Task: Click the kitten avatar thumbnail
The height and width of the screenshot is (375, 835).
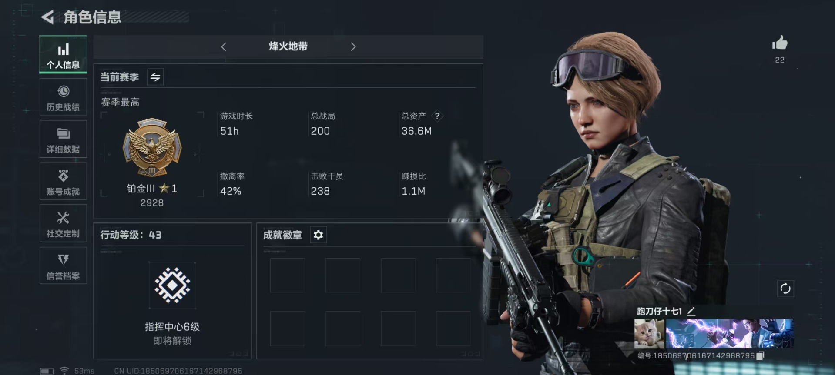Action: (x=649, y=334)
